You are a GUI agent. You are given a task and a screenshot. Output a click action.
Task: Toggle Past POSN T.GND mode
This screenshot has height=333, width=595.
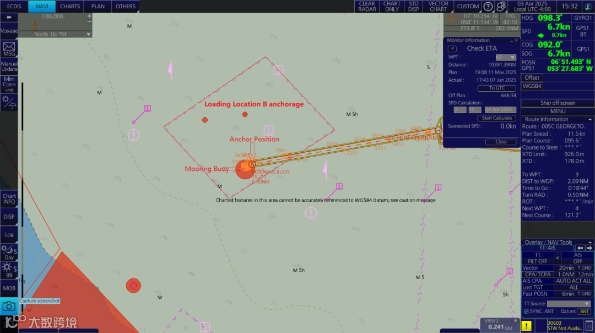pyautogui.click(x=585, y=293)
